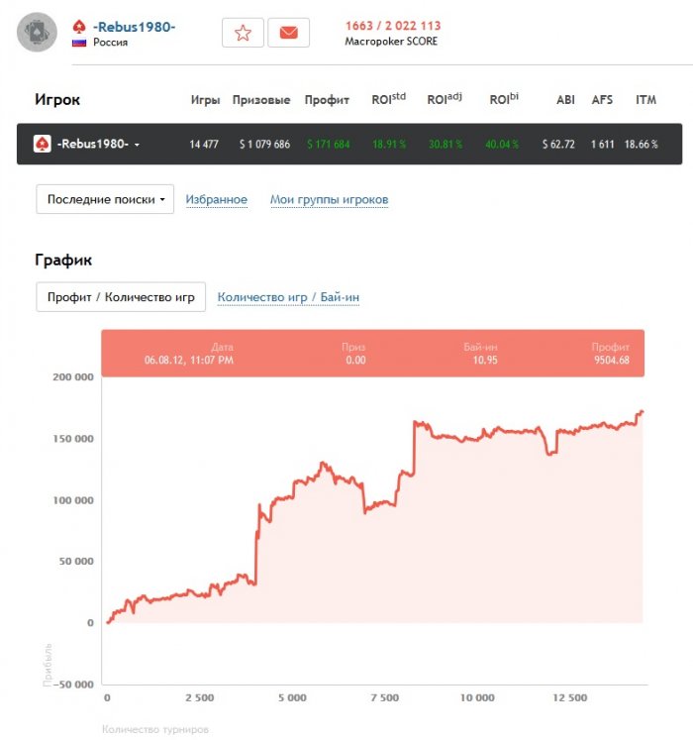Click the red envelope message button

288,33
